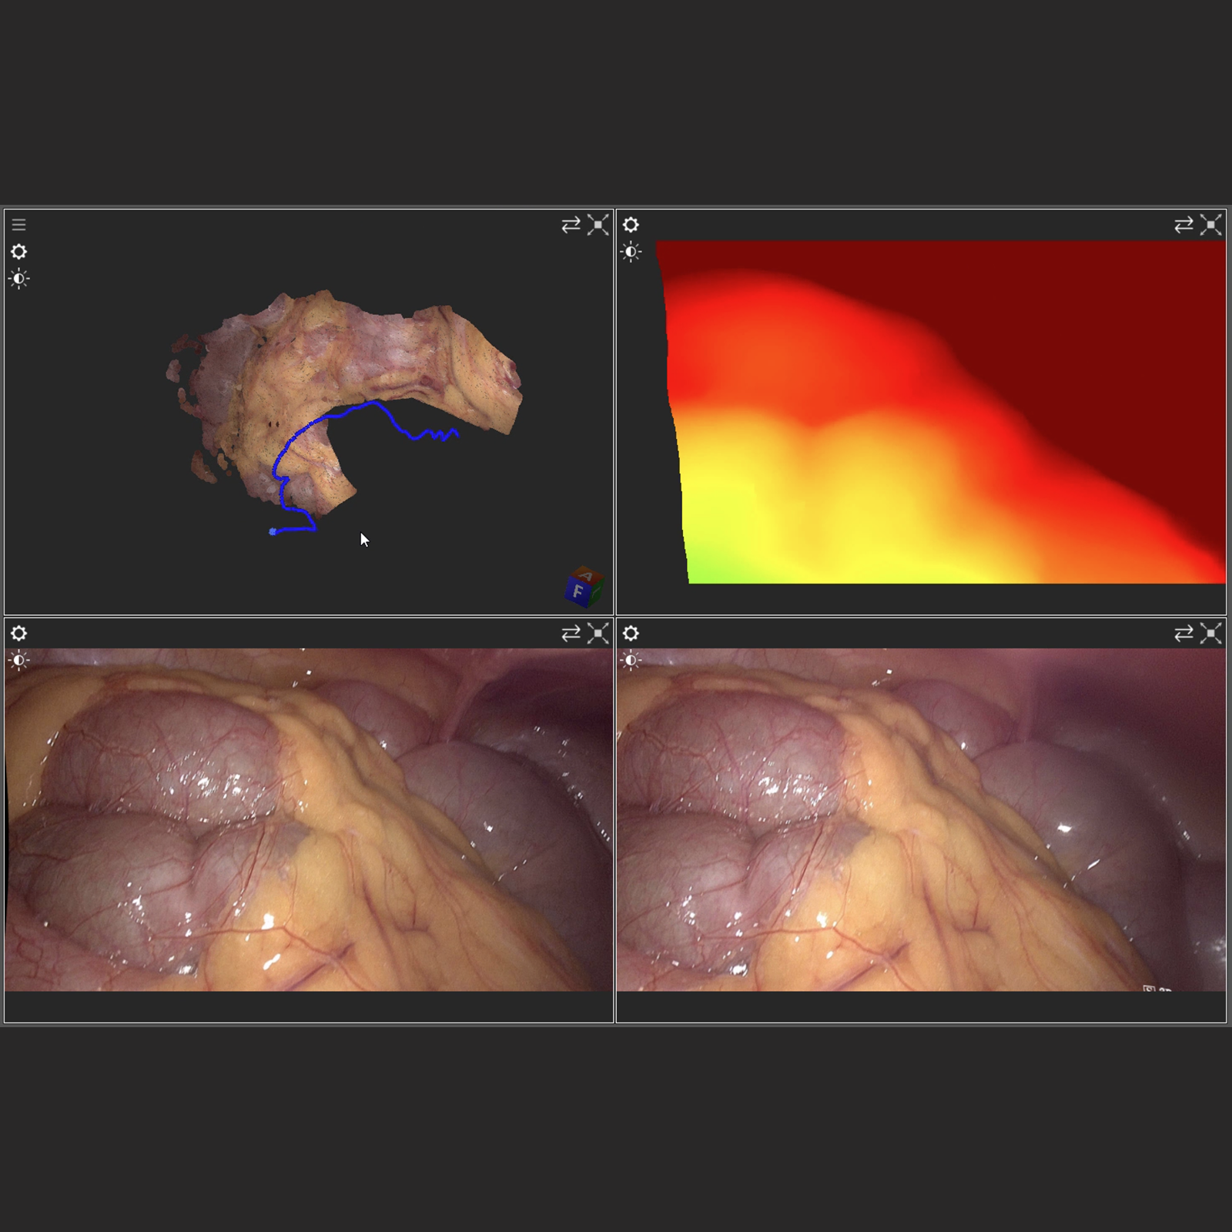The width and height of the screenshot is (1232, 1232).
Task: Toggle brightness/contrast in the 3D reconstruction panel
Action: [19, 279]
